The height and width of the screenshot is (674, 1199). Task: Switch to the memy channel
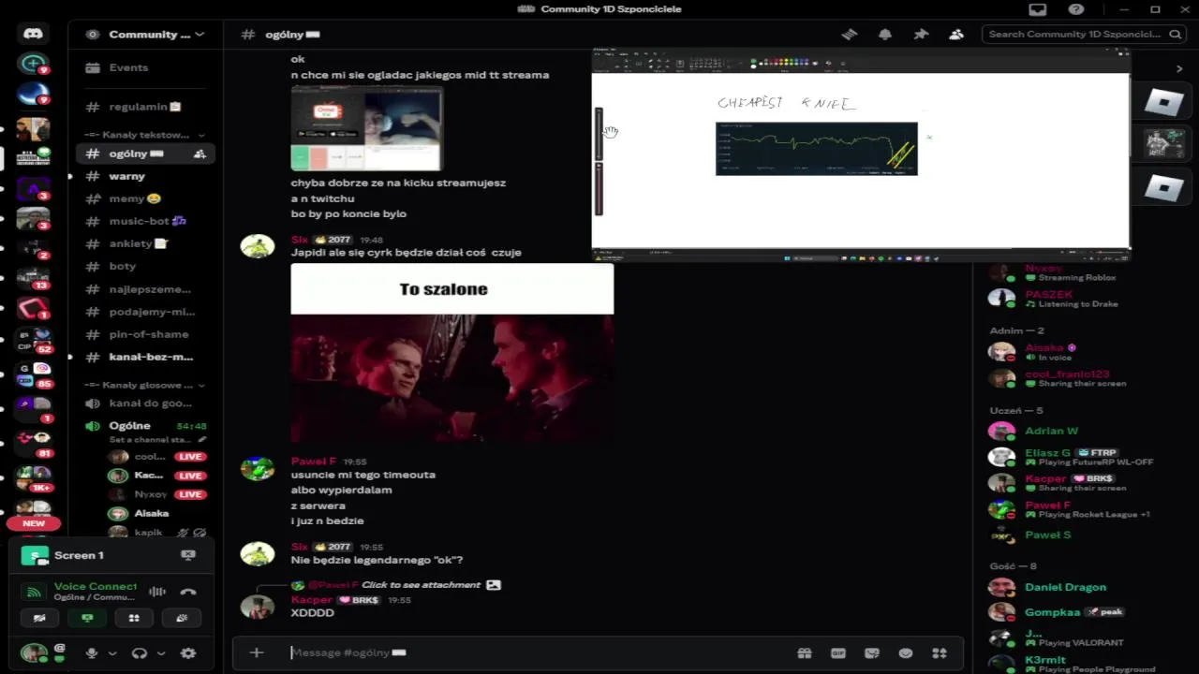coord(145,198)
